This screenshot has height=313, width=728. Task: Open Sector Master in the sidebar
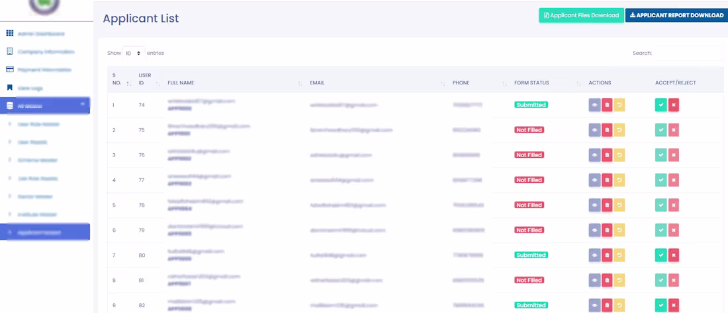point(35,196)
